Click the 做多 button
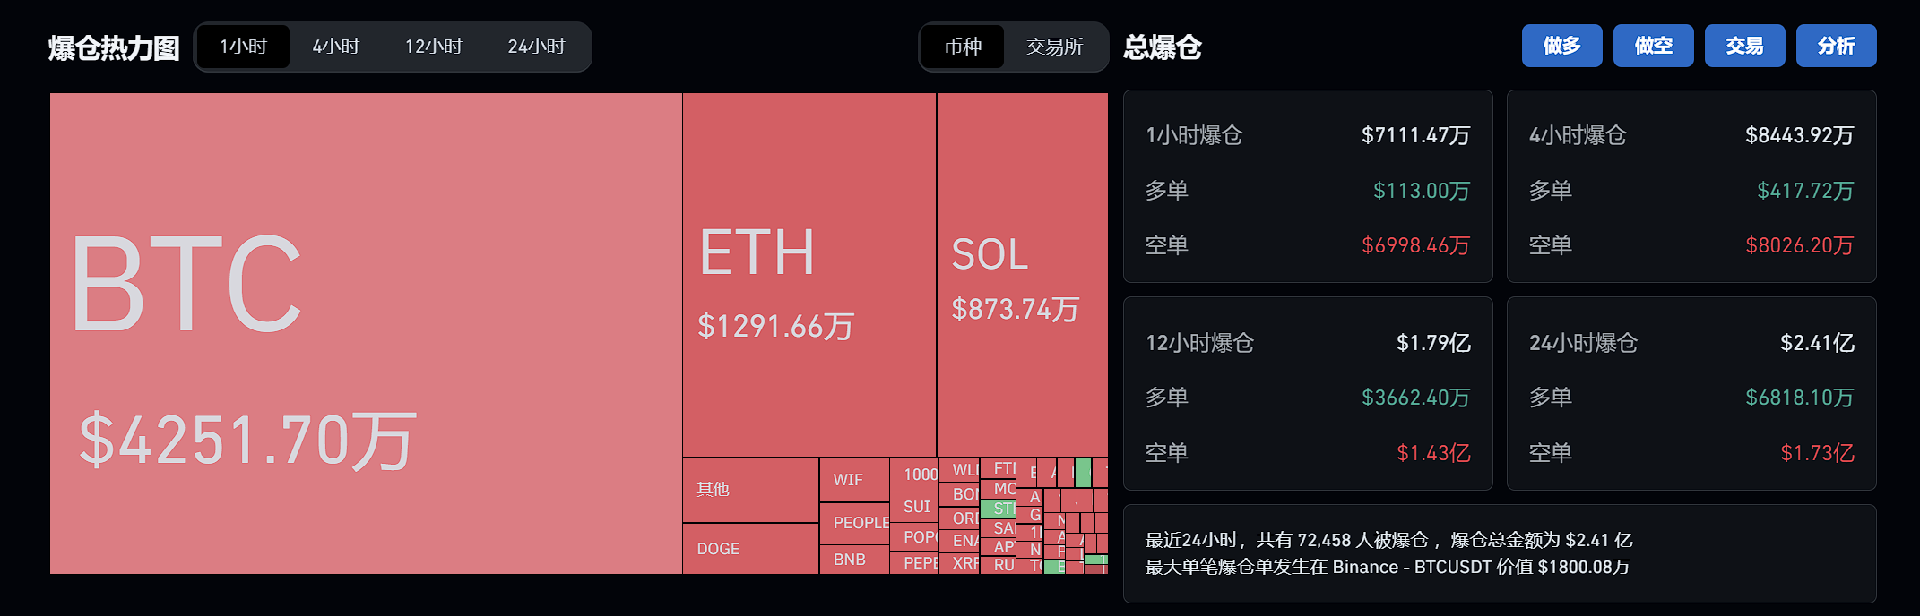Viewport: 1920px width, 616px height. tap(1561, 46)
